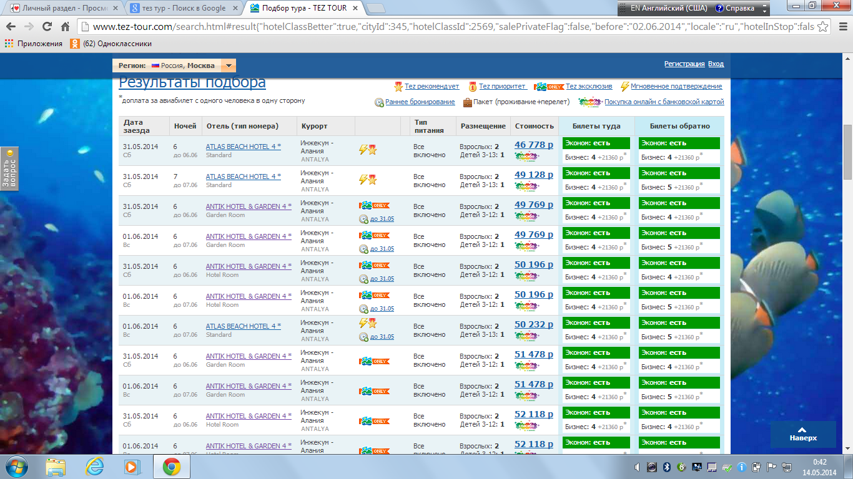Open the Windows Media Player taskbar icon
Screen dimensions: 853x479
click(132, 467)
